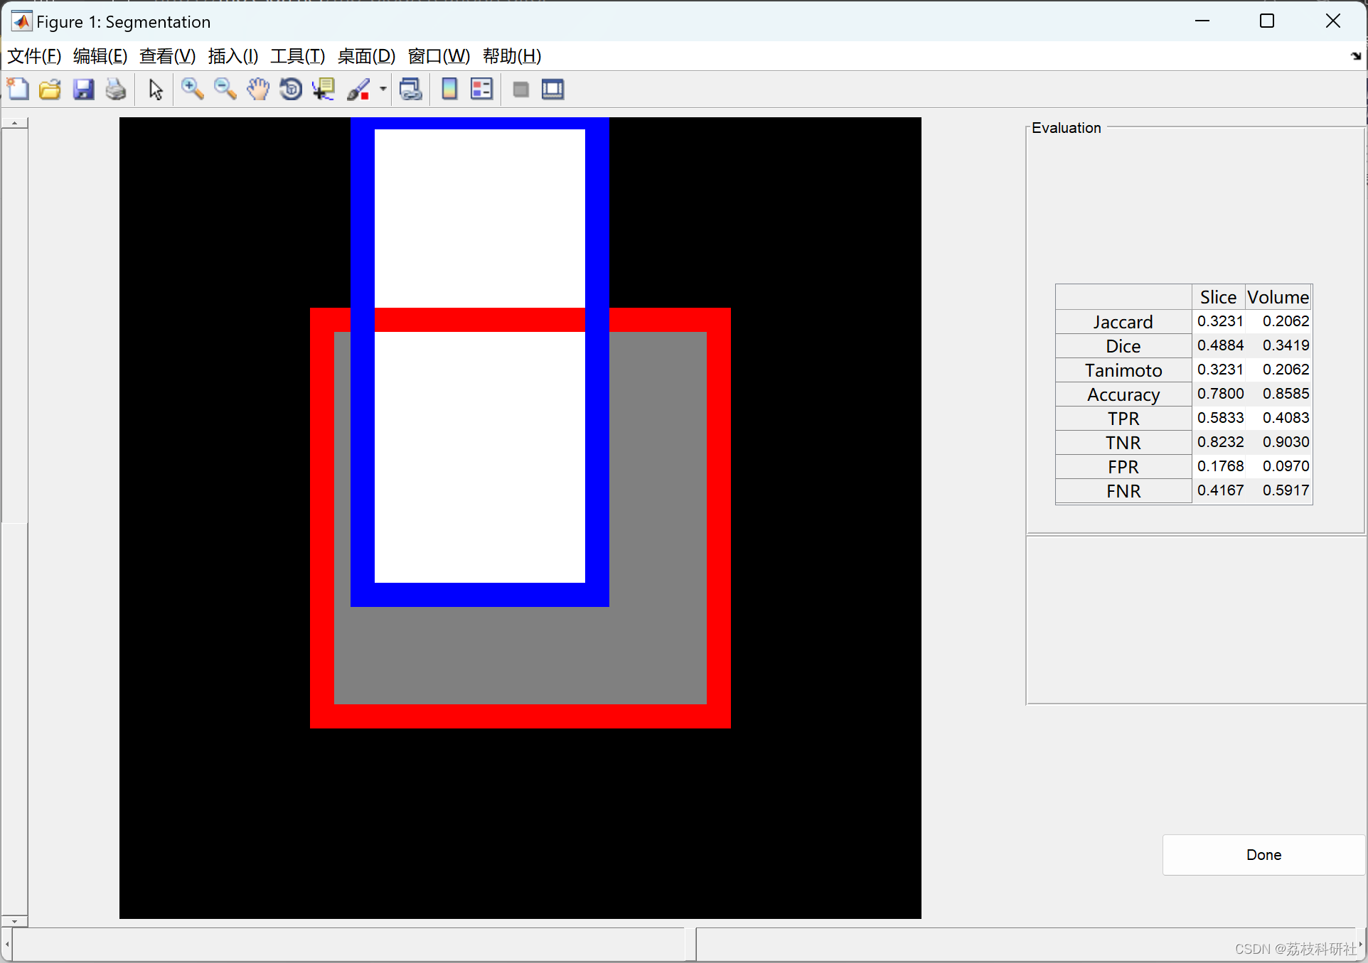Save the figure with the floppy icon

point(83,90)
